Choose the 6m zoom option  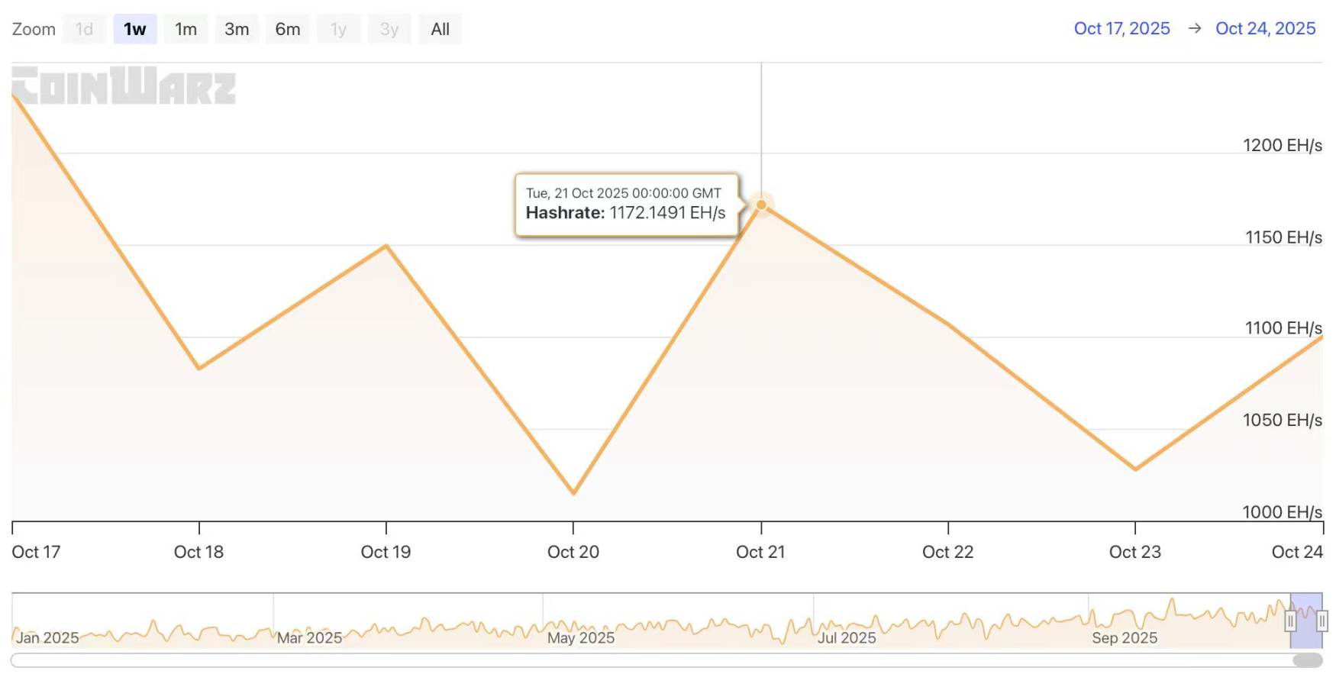click(288, 29)
